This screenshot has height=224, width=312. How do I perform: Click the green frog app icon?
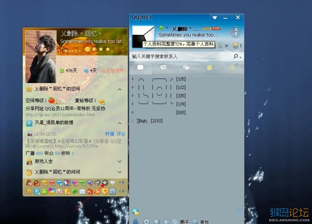click(44, 191)
